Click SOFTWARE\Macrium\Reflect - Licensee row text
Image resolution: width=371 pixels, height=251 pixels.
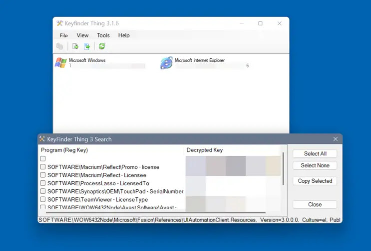[97, 175]
